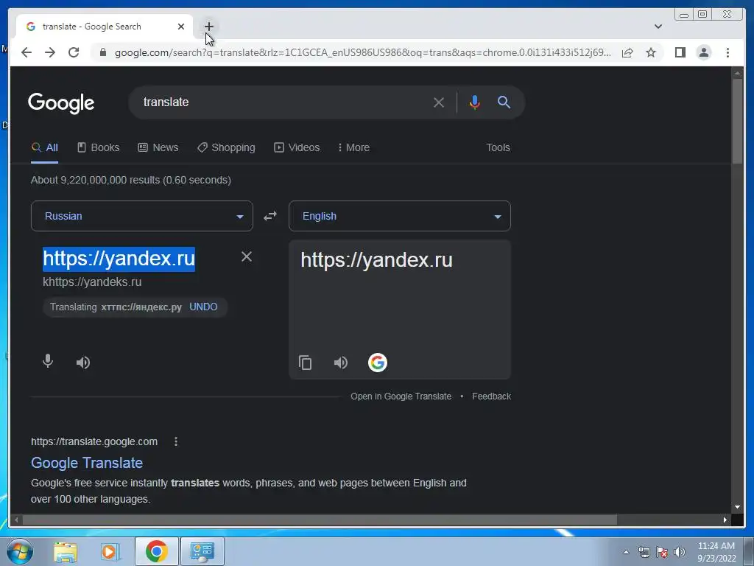
Task: Open the English target language dropdown
Action: (400, 216)
